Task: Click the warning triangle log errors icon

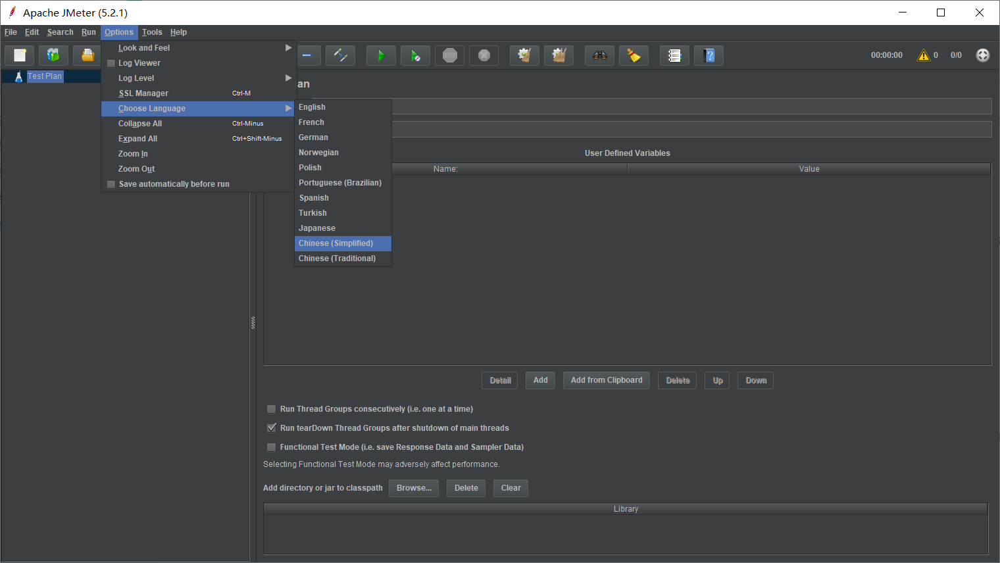Action: (x=924, y=55)
